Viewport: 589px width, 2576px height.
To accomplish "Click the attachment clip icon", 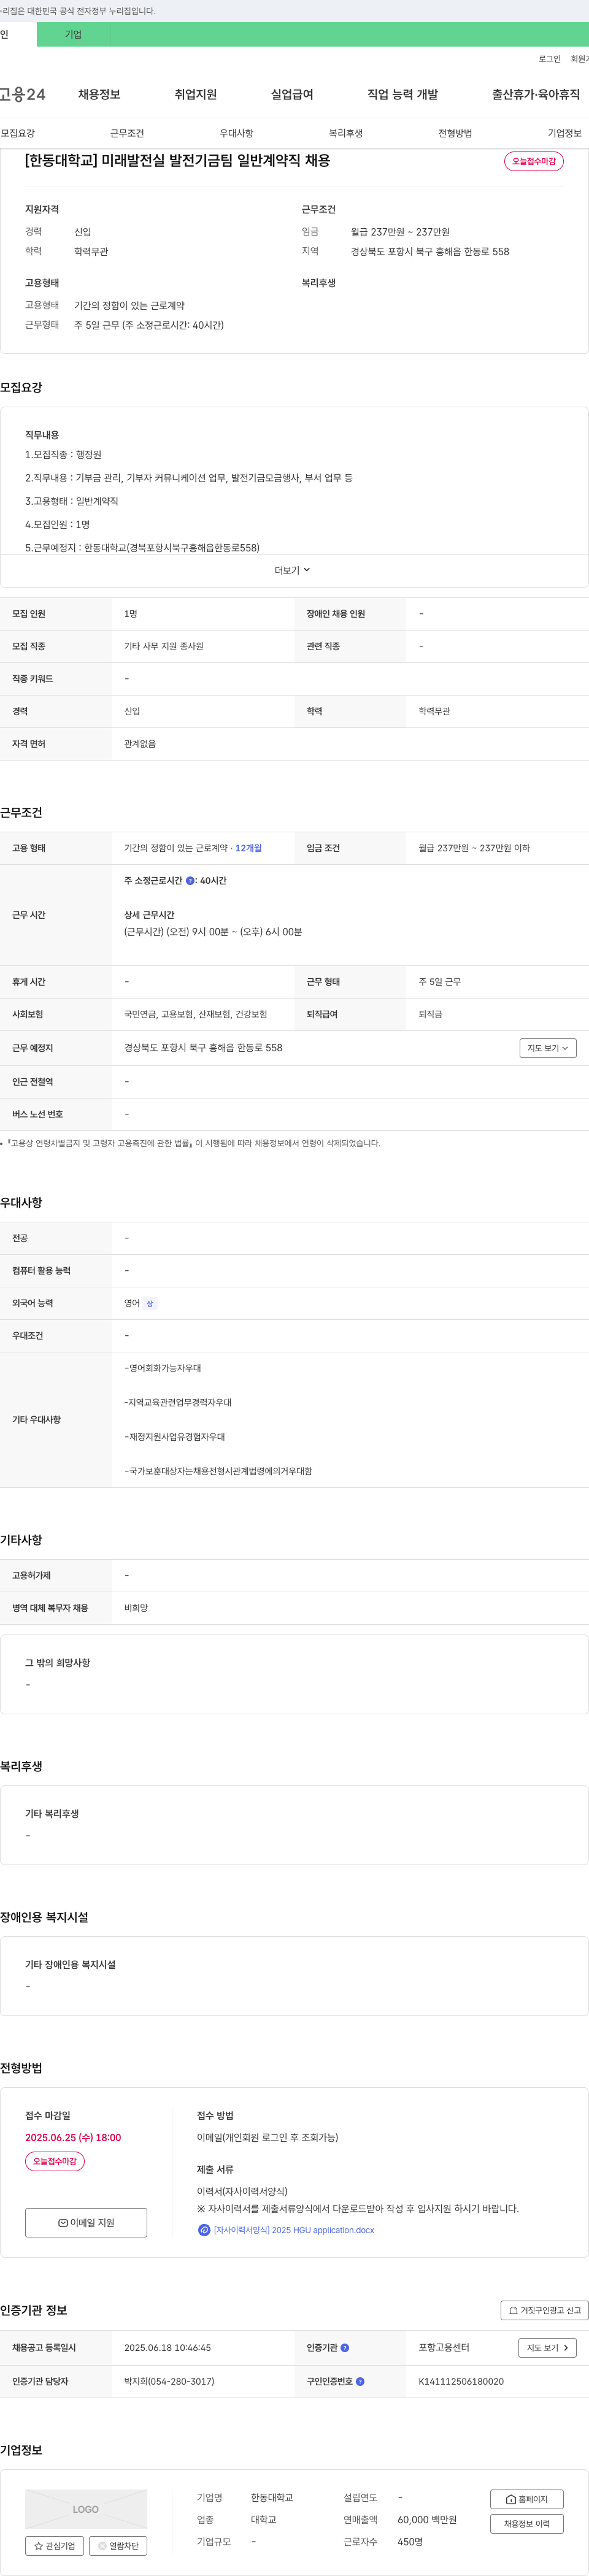I will pyautogui.click(x=204, y=2230).
